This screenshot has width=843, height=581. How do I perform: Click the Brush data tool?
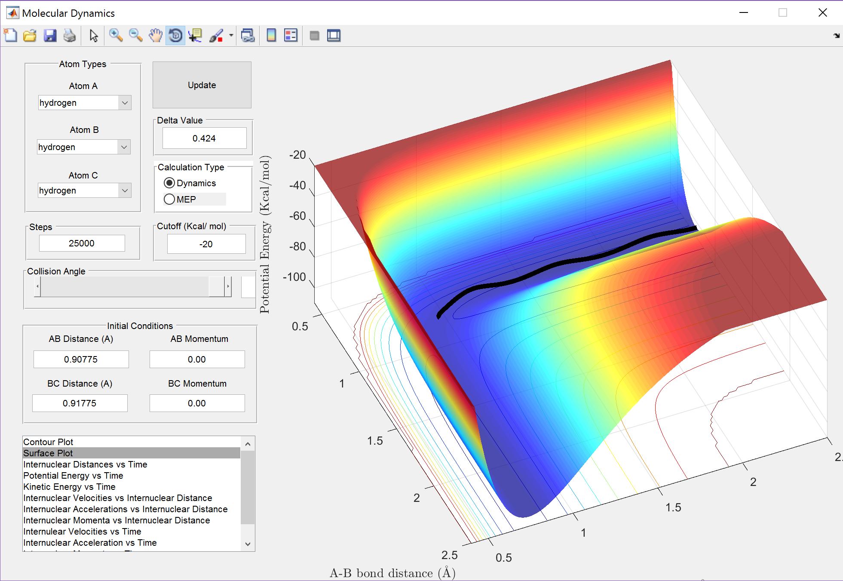(216, 35)
